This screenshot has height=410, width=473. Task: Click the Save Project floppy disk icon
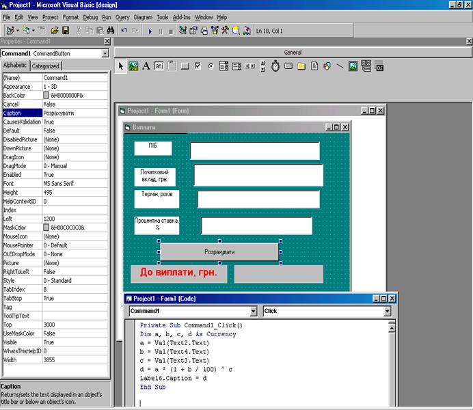pyautogui.click(x=66, y=31)
